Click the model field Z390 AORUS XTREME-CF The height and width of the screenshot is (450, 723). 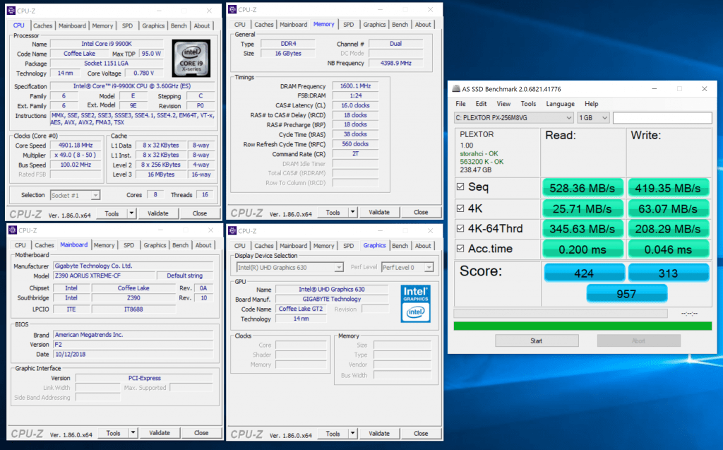tap(104, 276)
